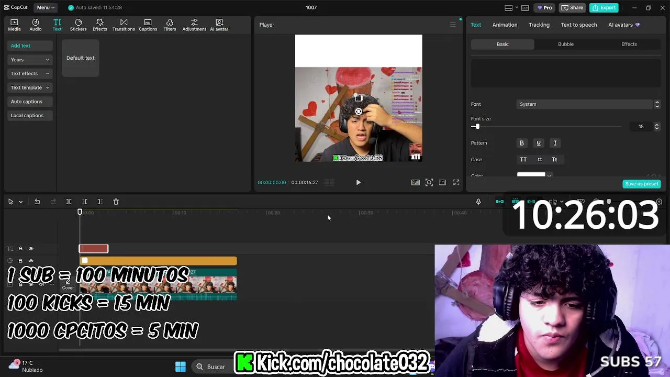Open the AI avatar tool in top toolbar

[219, 25]
